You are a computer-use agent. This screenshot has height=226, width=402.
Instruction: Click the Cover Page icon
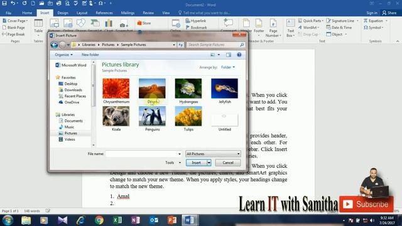(x=4, y=21)
